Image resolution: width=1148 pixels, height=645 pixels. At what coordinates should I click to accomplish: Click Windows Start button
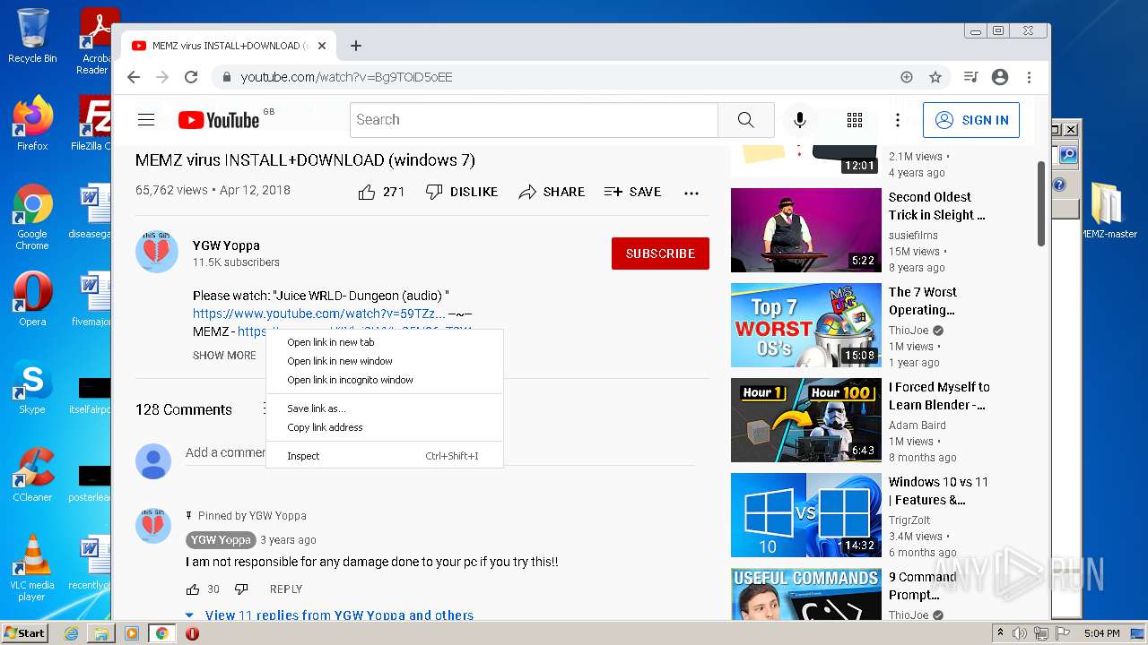coord(24,633)
